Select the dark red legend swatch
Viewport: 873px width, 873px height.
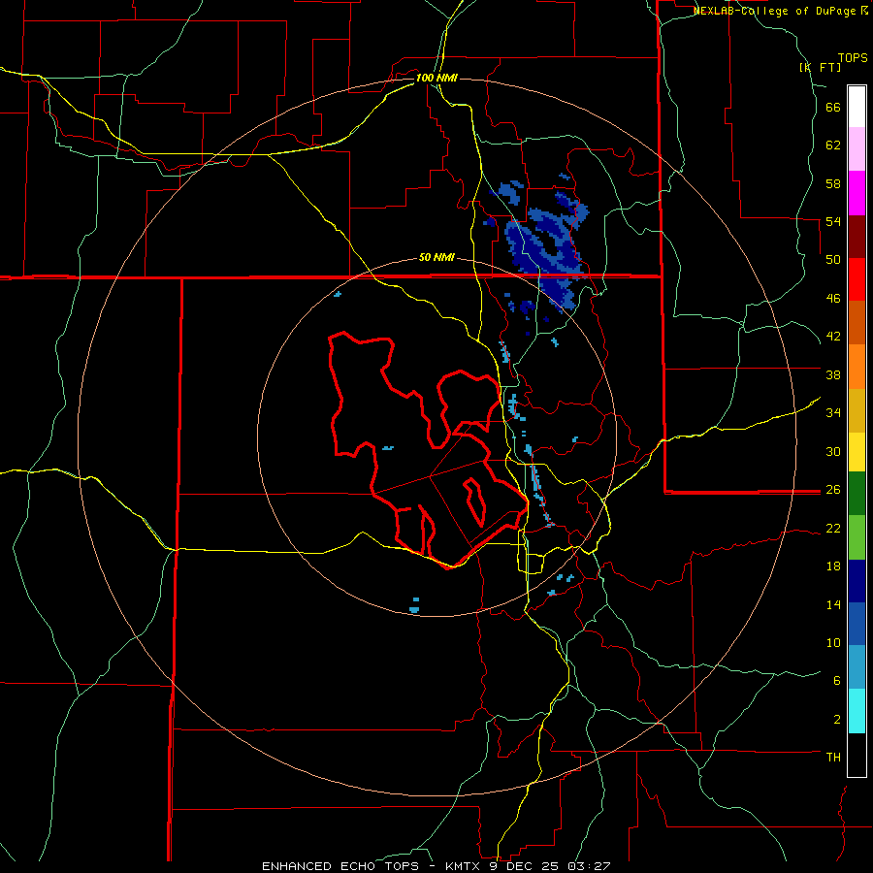[x=857, y=237]
